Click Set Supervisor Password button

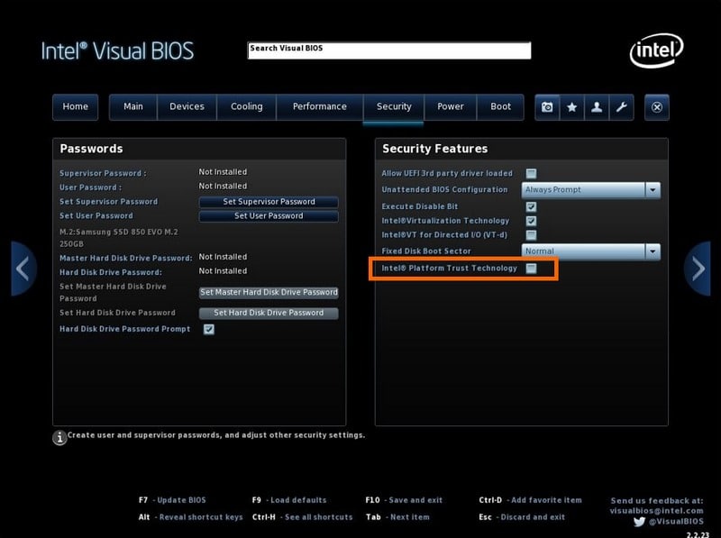coord(269,202)
